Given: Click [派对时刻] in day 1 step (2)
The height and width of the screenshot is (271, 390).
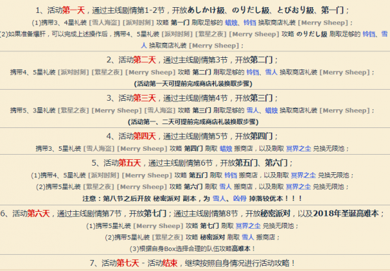Looking at the screenshot, I should (x=177, y=34).
